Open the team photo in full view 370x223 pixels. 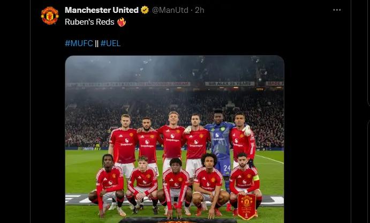click(175, 139)
